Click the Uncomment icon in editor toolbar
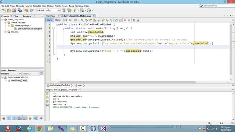235x132 pixels. (138, 20)
